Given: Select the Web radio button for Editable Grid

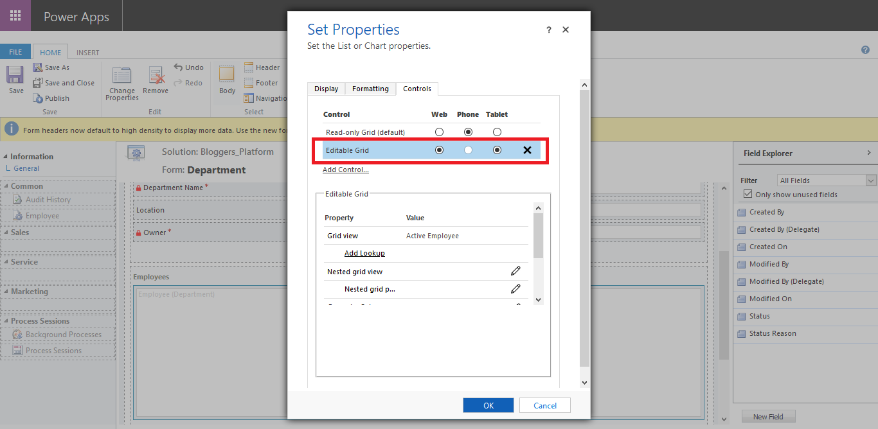Looking at the screenshot, I should tap(439, 150).
